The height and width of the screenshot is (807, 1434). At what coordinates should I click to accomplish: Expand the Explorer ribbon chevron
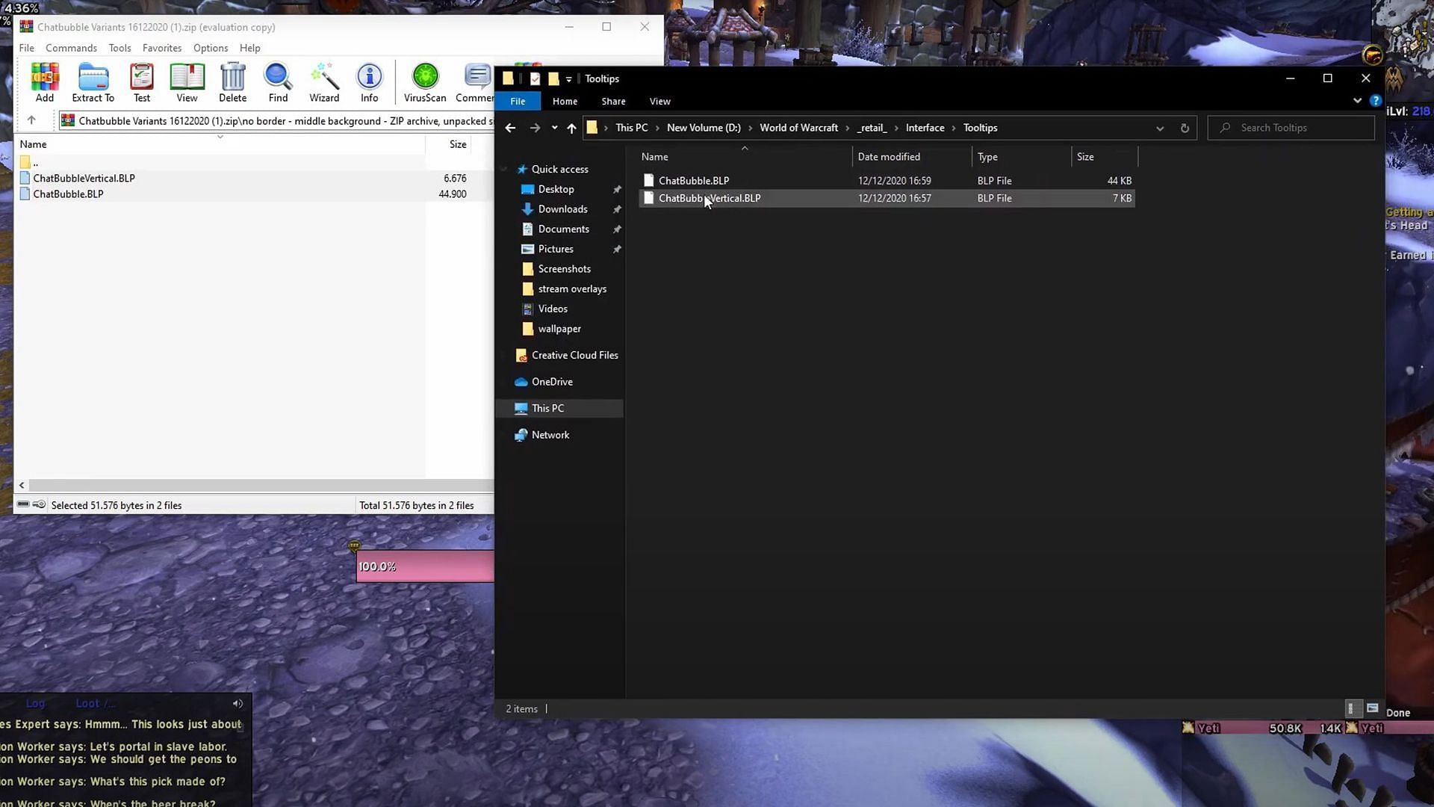pos(1357,101)
